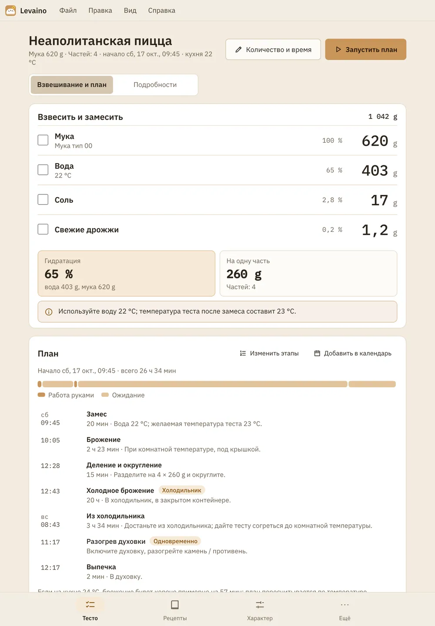The height and width of the screenshot is (626, 435).
Task: Click the calendar icon beside Добавить в календарь
Action: pyautogui.click(x=317, y=353)
